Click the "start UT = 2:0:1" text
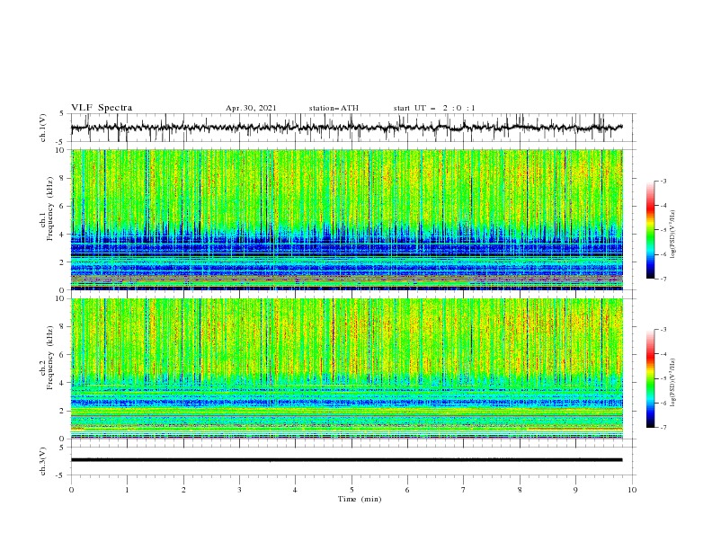The height and width of the screenshot is (550, 712). 434,108
